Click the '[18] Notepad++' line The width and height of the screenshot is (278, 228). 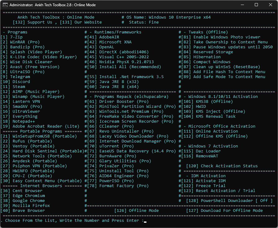[18, 121]
